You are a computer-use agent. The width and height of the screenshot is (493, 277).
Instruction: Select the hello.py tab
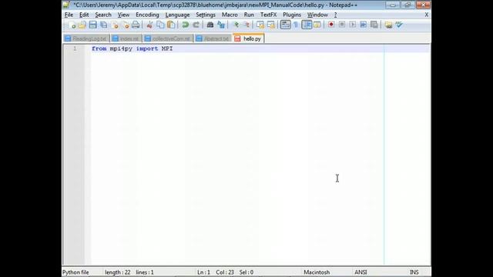(248, 38)
